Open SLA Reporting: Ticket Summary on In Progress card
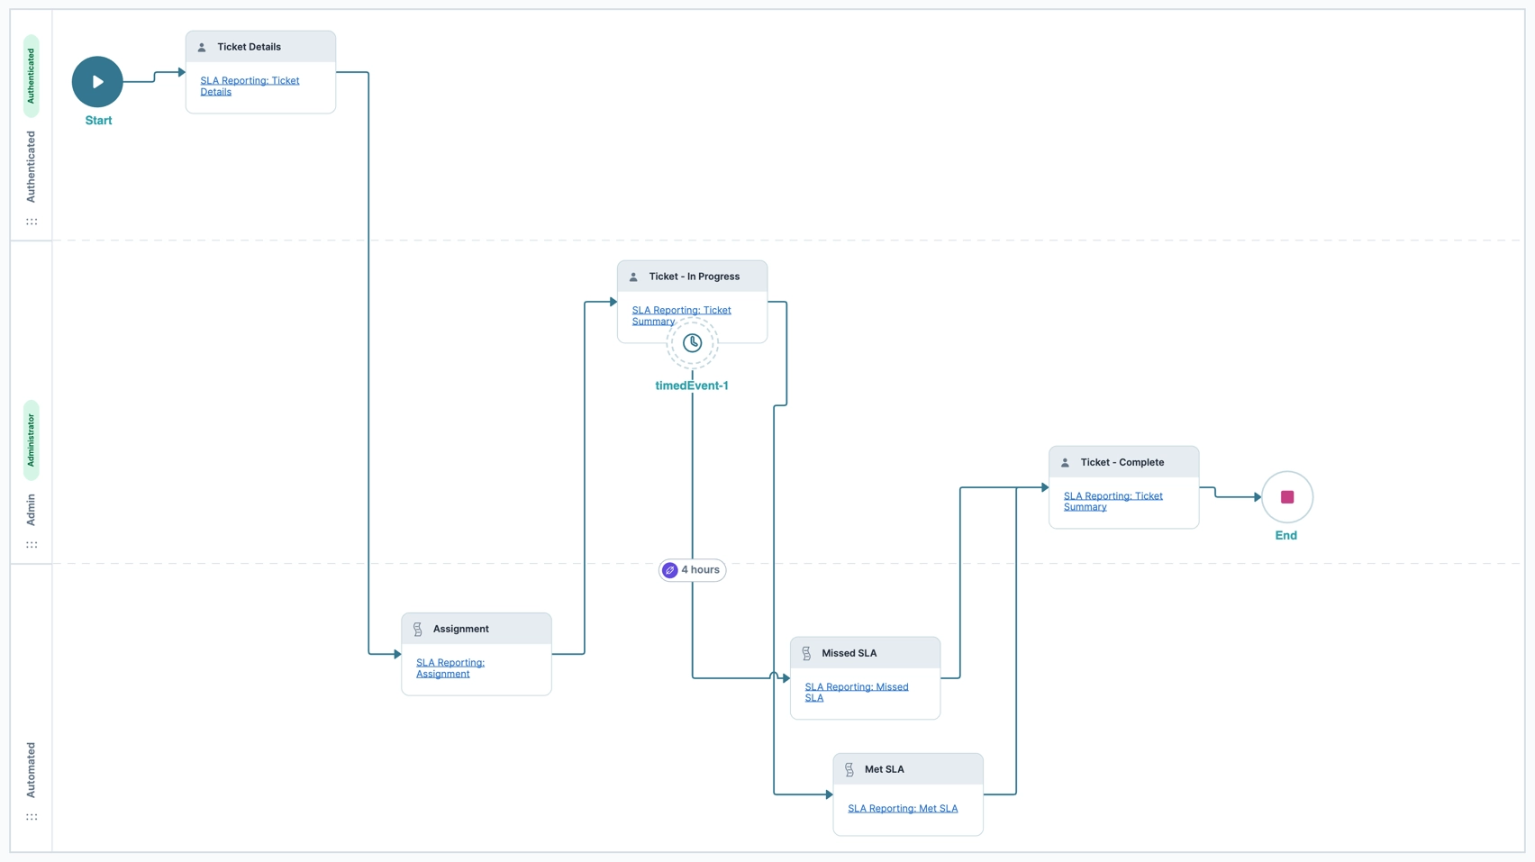This screenshot has width=1535, height=862. tap(681, 315)
